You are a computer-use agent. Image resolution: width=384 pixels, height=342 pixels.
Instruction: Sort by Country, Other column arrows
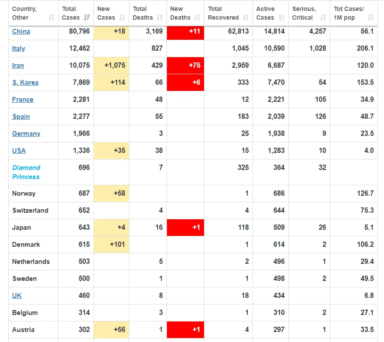[x=51, y=17]
